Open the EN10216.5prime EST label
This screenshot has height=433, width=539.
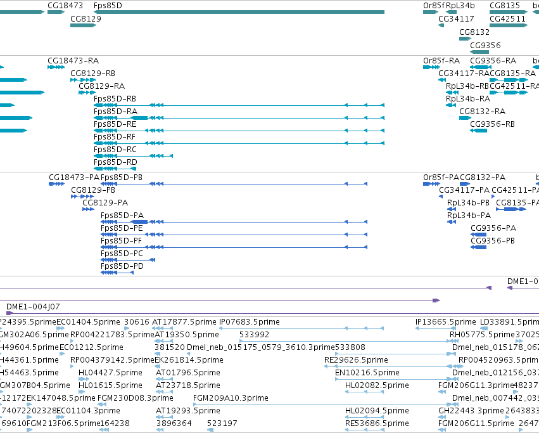click(x=367, y=373)
